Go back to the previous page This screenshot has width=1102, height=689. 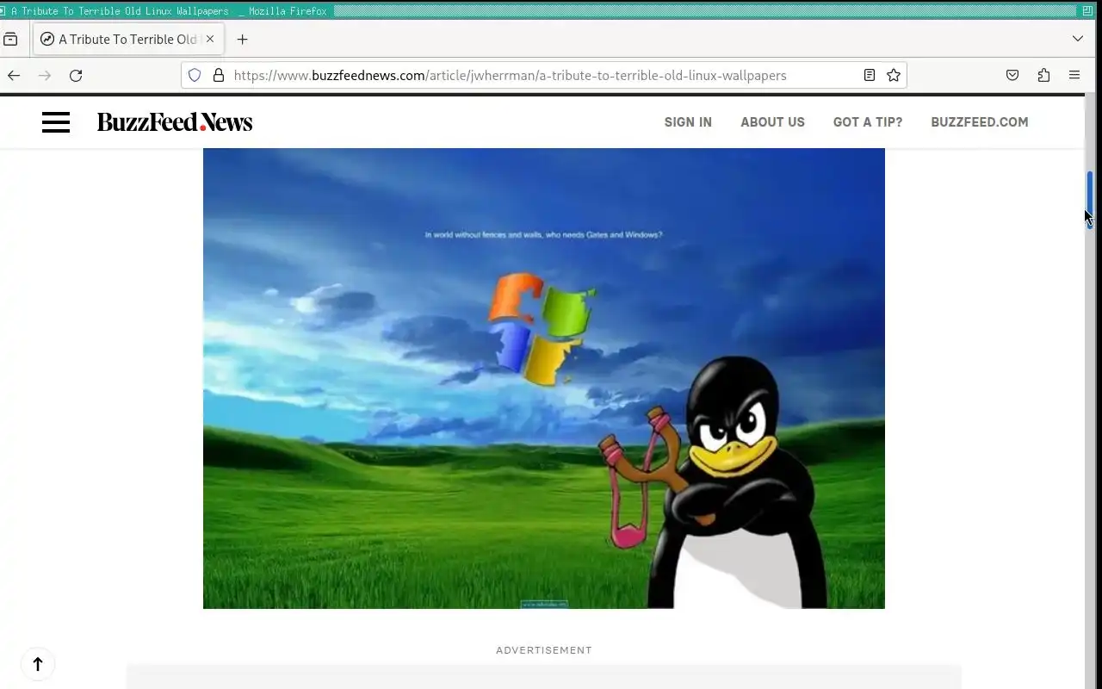tap(14, 75)
